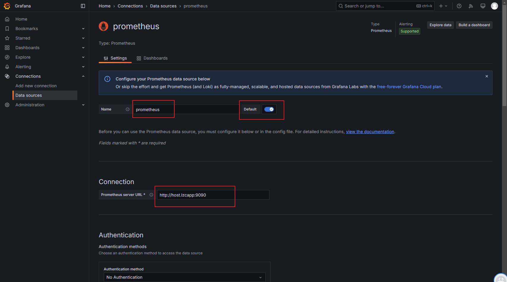The width and height of the screenshot is (507, 282).
Task: Click the Explore data button
Action: pos(440,25)
